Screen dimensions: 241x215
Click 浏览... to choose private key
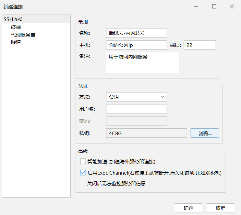204,133
